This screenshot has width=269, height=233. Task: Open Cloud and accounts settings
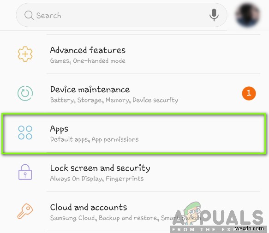coord(135,211)
